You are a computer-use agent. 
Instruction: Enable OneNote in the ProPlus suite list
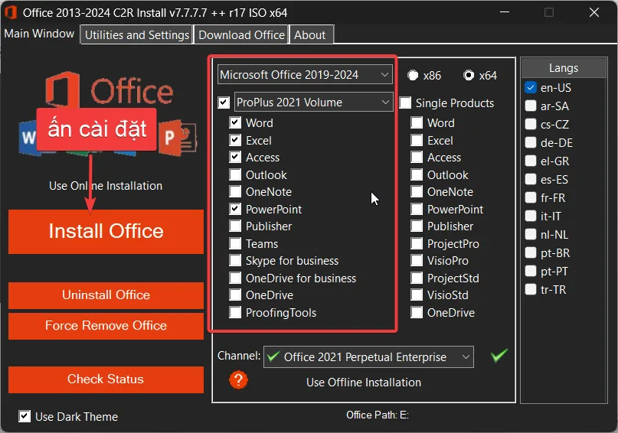pos(235,192)
